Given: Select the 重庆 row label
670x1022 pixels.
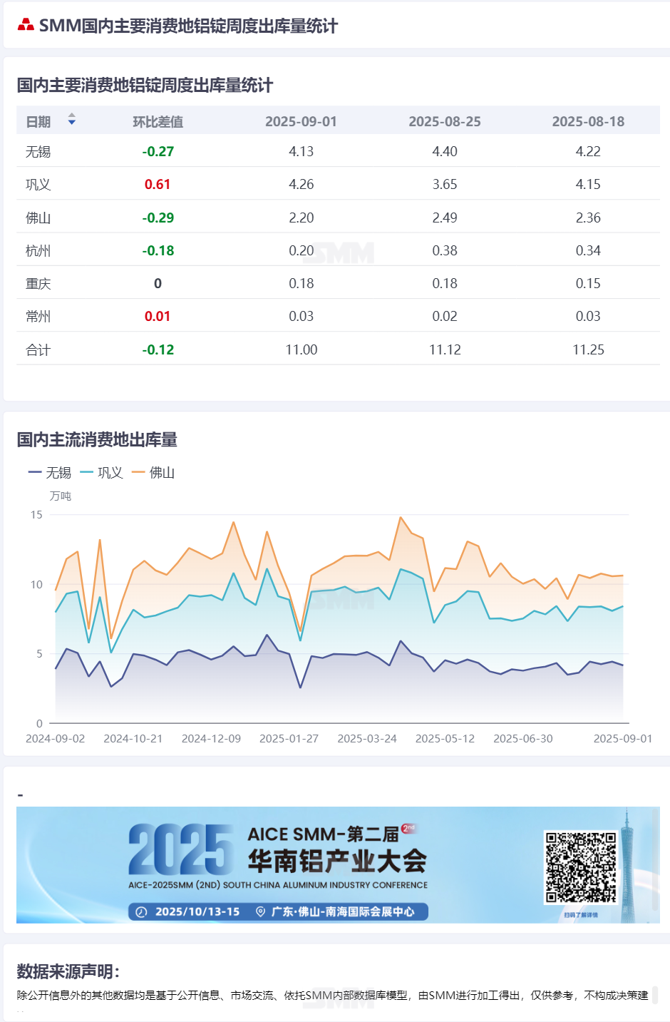Looking at the screenshot, I should (38, 283).
